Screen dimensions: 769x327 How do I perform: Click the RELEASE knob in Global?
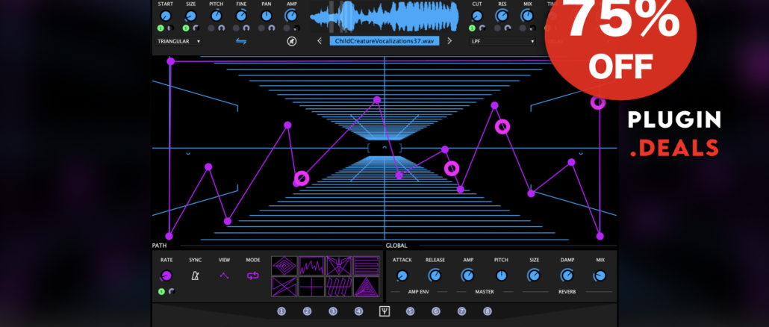[x=435, y=276]
